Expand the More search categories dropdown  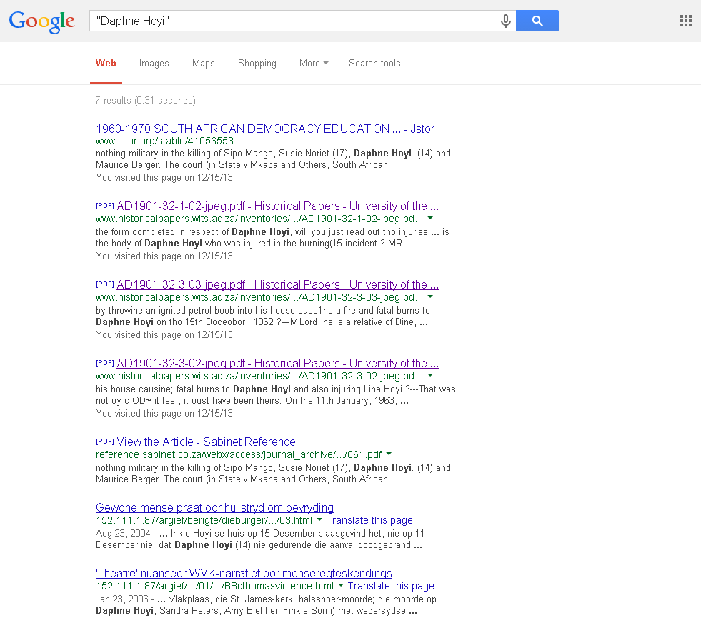pos(314,64)
